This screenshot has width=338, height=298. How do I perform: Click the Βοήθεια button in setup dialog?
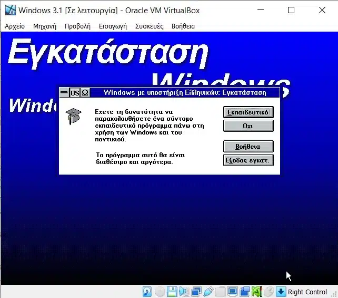pos(248,147)
